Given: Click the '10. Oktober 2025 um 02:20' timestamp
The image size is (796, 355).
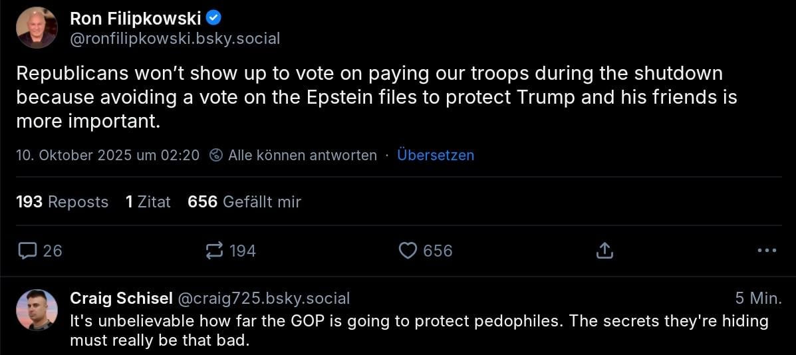Looking at the screenshot, I should (108, 156).
